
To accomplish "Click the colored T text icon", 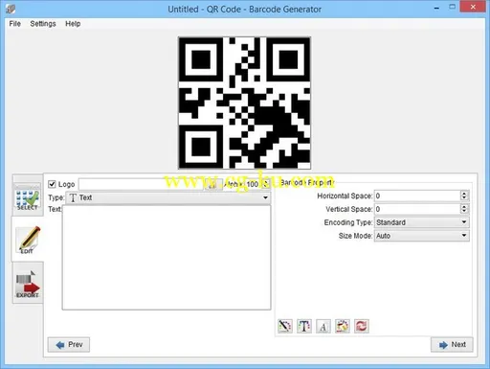I will click(304, 326).
